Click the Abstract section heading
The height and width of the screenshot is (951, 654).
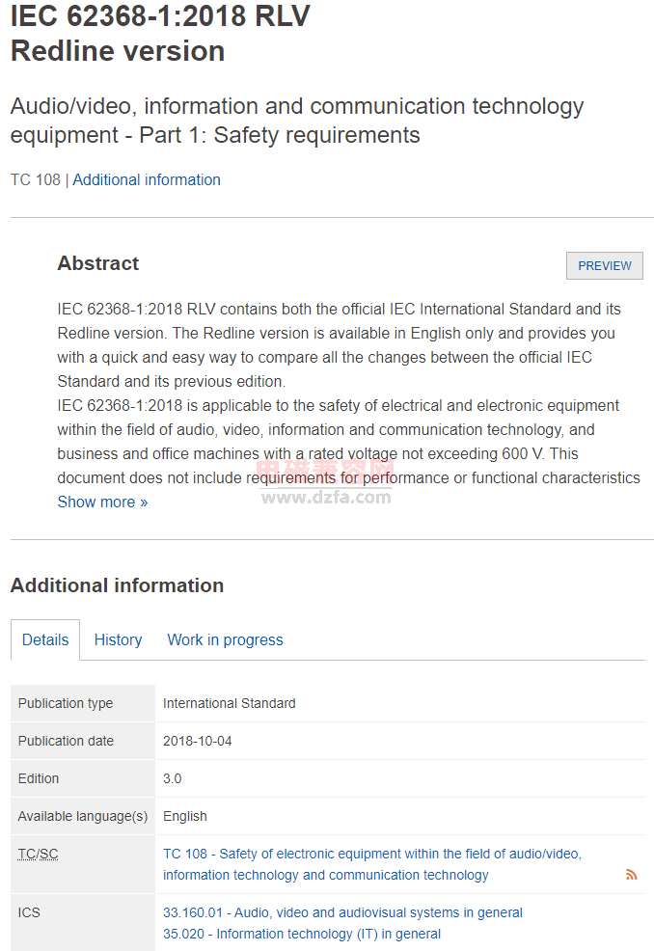coord(98,263)
